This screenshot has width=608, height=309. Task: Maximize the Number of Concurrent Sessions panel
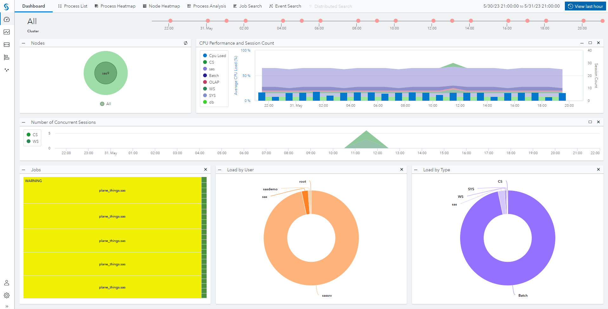coord(590,122)
